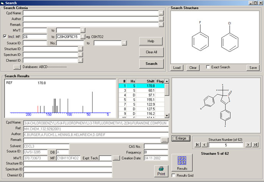
Task: Expand the Cpd Name field picker button
Action: pos(161,13)
